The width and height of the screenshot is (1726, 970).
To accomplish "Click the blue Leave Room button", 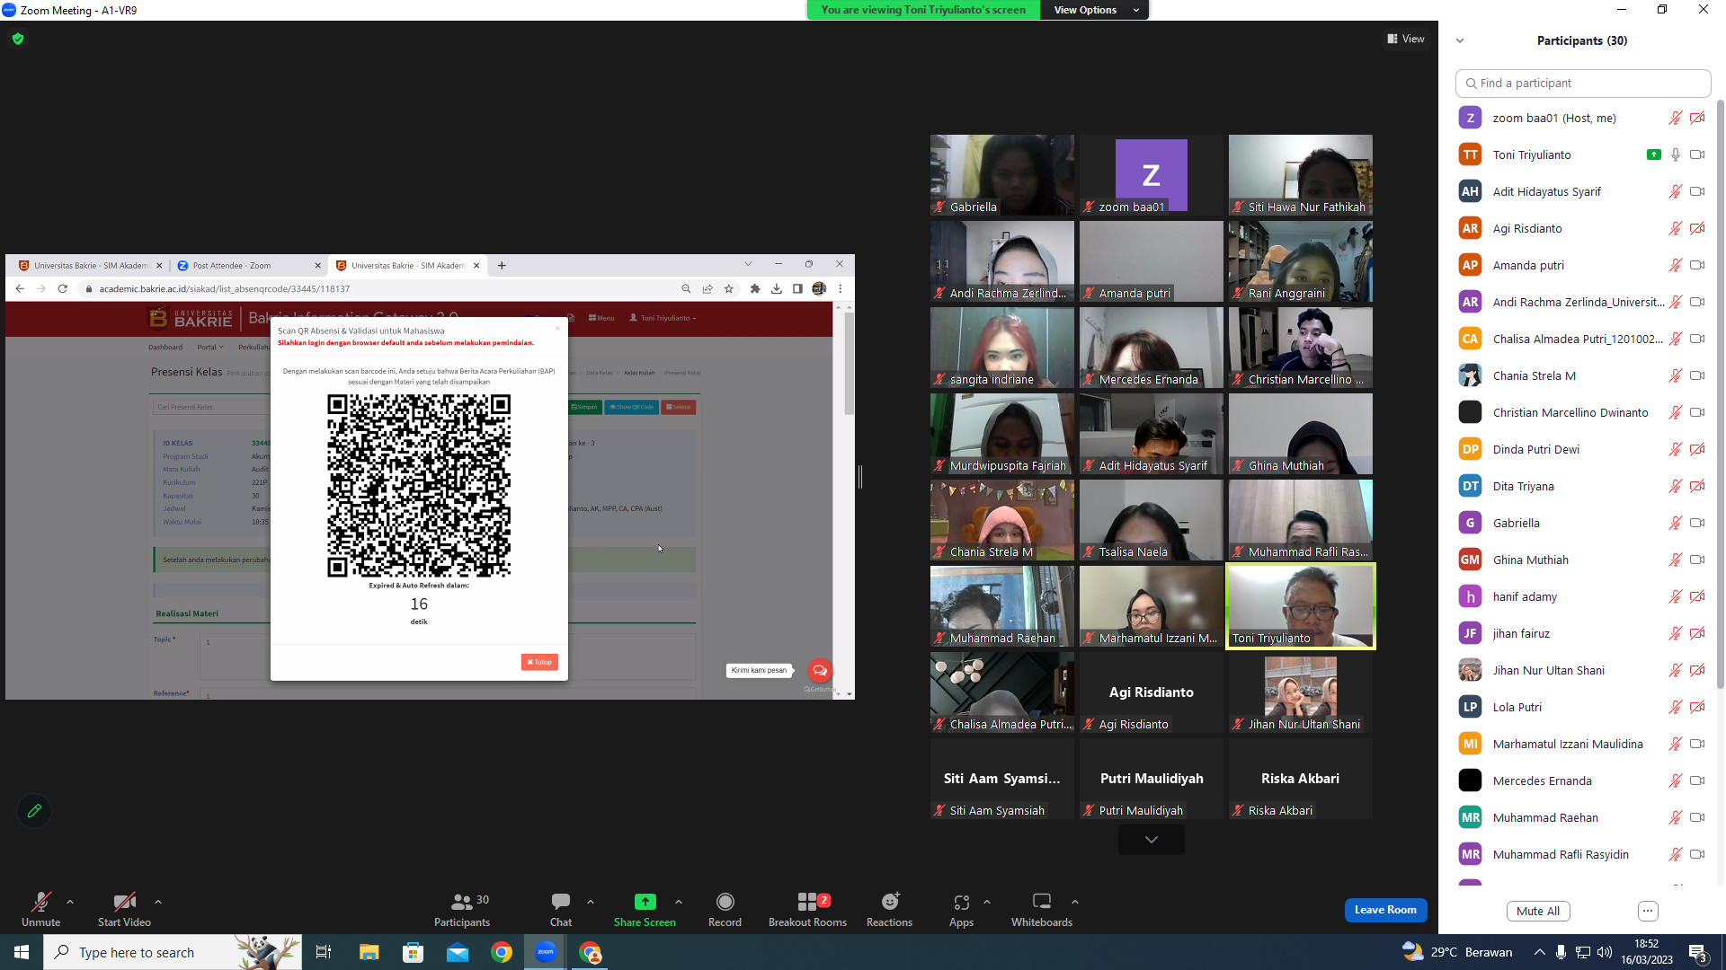I will (1385, 910).
